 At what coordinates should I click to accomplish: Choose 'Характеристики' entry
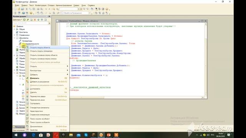tap(47, 111)
